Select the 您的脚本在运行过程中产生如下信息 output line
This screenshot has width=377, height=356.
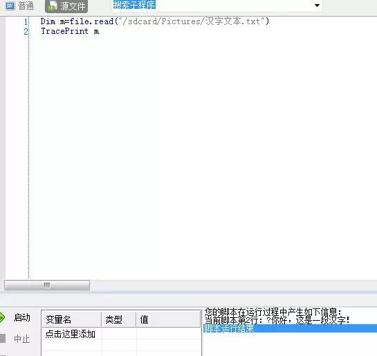(273, 312)
